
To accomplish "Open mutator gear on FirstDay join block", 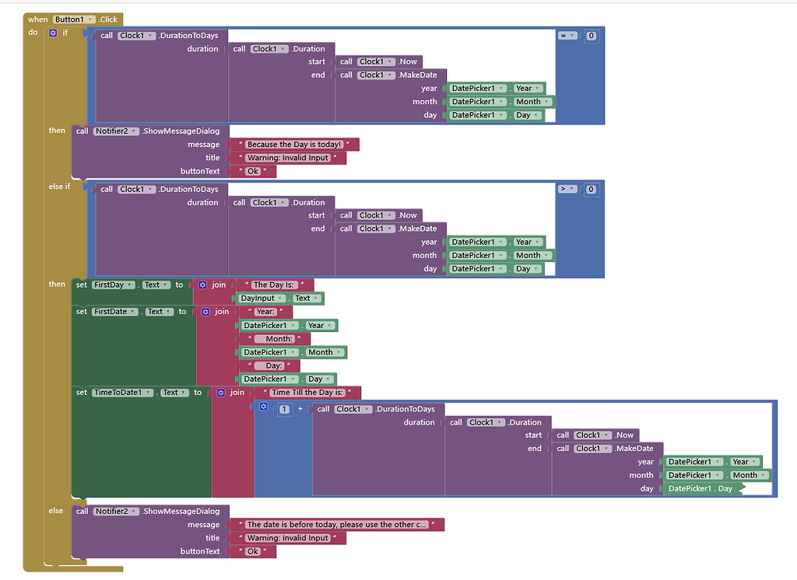I will (x=202, y=285).
